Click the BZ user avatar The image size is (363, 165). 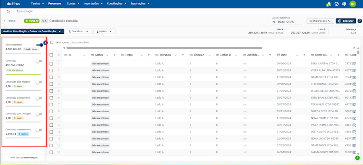(353, 4)
